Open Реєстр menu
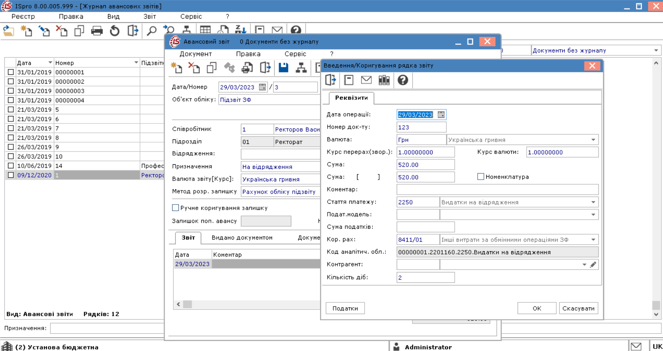 [23, 16]
